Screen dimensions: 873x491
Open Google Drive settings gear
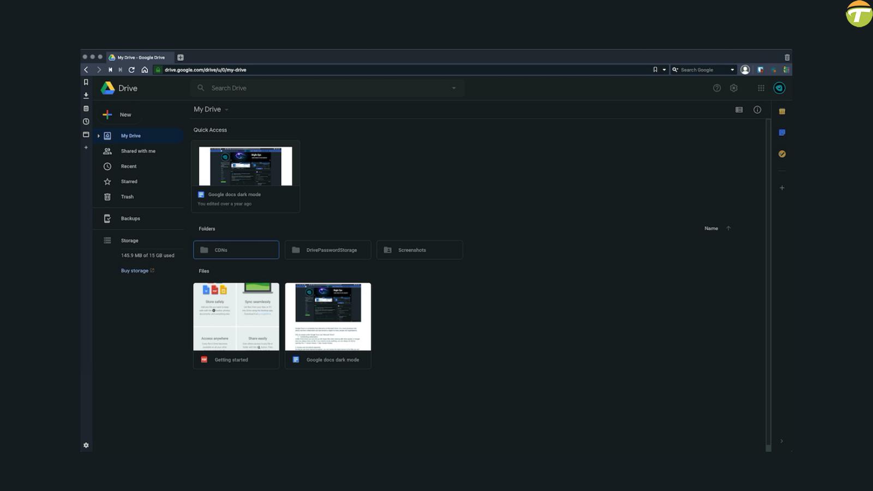click(x=734, y=88)
